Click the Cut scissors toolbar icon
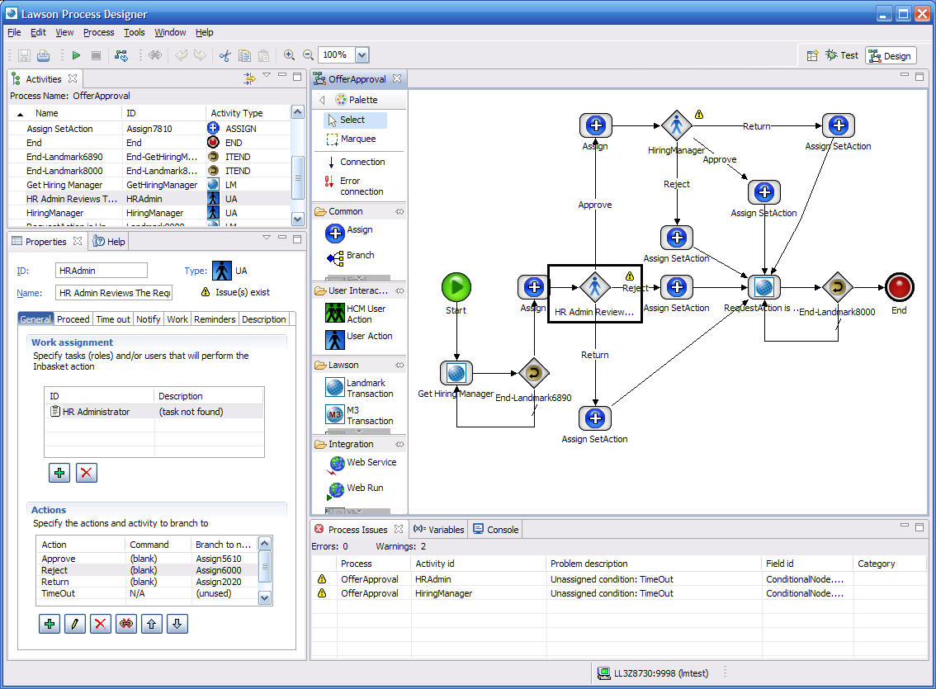Screen dimensions: 936x689 pos(225,55)
